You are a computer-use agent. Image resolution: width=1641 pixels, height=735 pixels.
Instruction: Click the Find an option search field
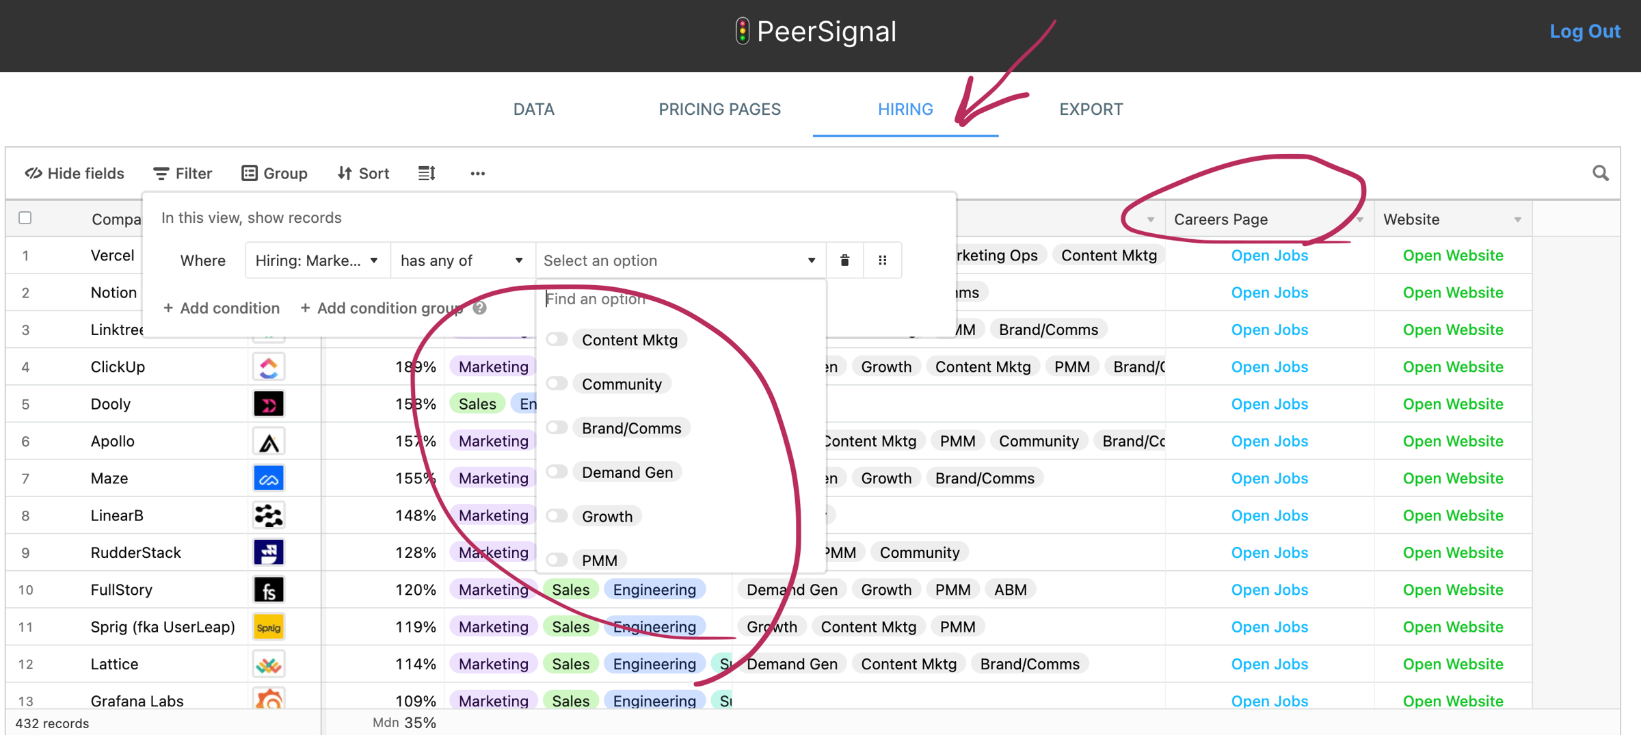(682, 299)
